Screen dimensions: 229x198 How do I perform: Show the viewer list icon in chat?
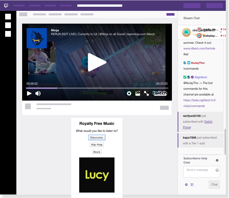pyautogui.click(x=192, y=185)
